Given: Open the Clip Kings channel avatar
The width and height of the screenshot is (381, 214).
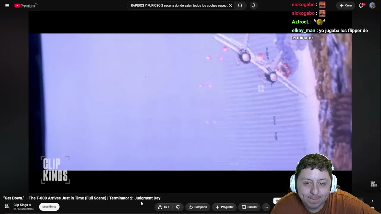Looking at the screenshot, I should [7, 207].
